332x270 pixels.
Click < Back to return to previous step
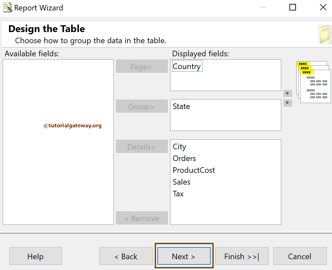126,256
